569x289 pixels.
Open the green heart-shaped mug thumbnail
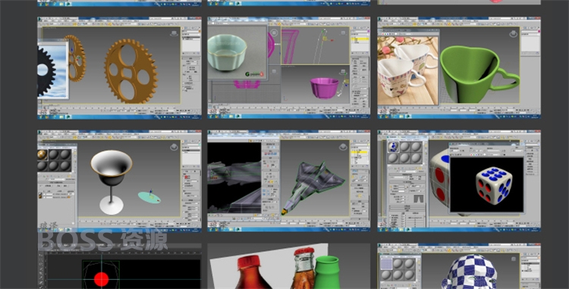(459, 67)
